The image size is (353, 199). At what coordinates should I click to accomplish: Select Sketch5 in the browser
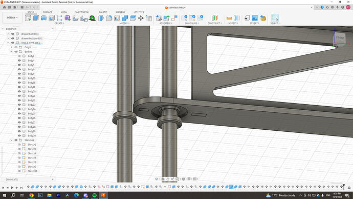[x=32, y=157]
